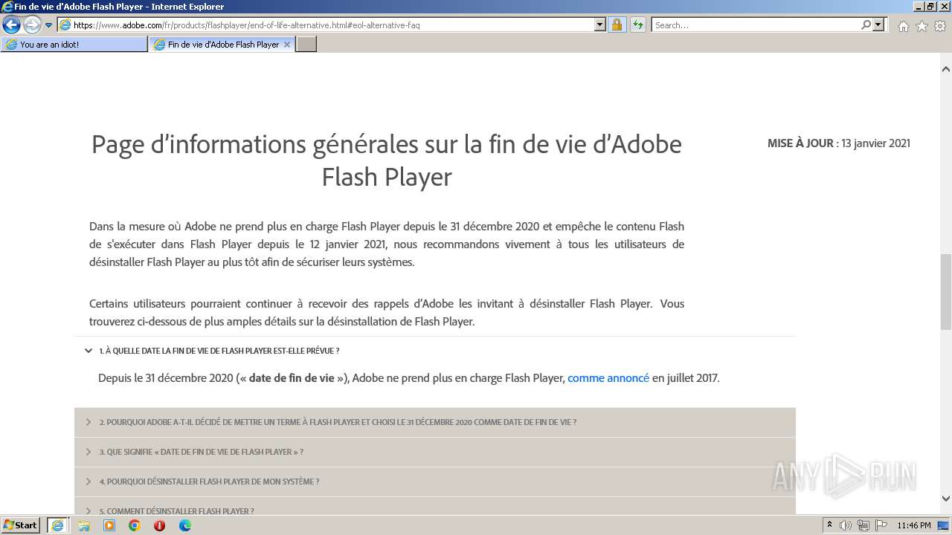
Task: Show hidden system tray icons
Action: coord(829,525)
